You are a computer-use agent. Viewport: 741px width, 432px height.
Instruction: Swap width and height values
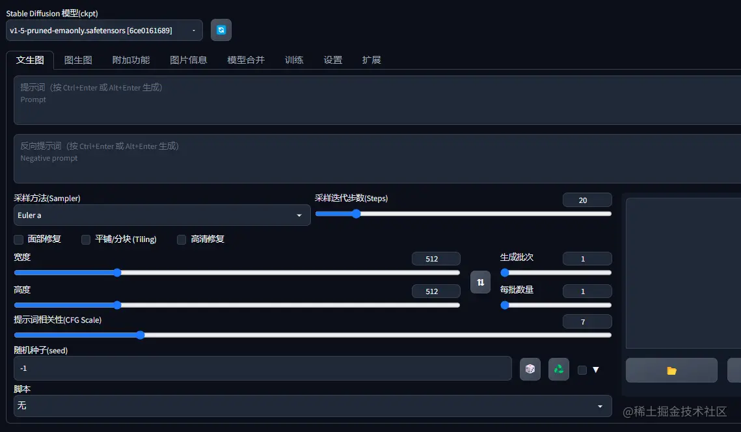480,282
